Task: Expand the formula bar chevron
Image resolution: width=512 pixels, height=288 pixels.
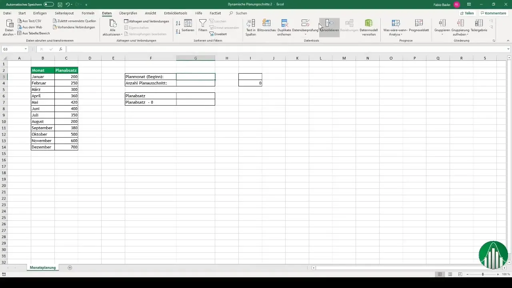Action: pyautogui.click(x=508, y=49)
